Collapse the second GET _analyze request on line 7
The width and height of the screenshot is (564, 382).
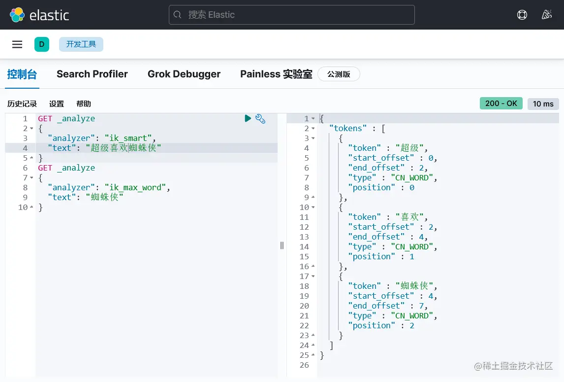point(32,177)
